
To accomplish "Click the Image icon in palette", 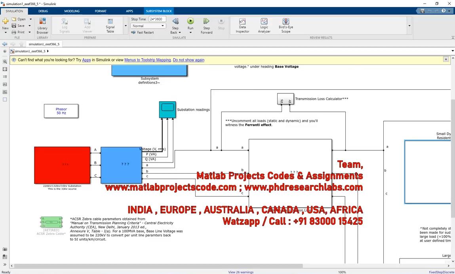I will (5, 92).
